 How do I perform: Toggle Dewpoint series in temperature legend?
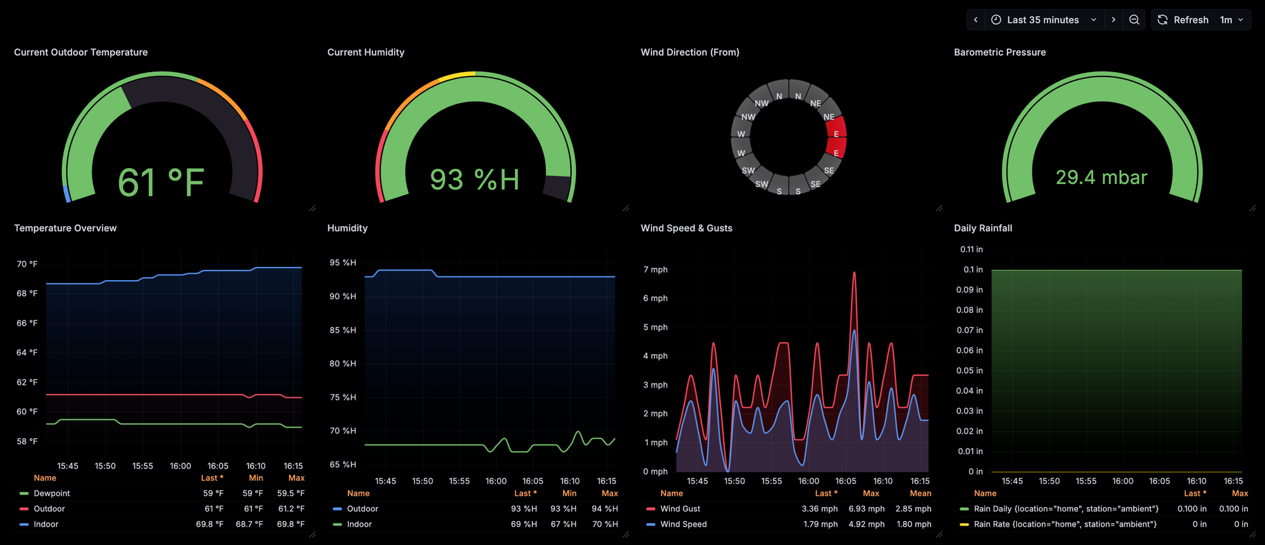tap(52, 493)
